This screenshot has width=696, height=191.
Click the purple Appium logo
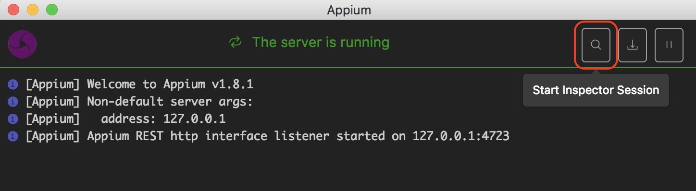pyautogui.click(x=22, y=44)
